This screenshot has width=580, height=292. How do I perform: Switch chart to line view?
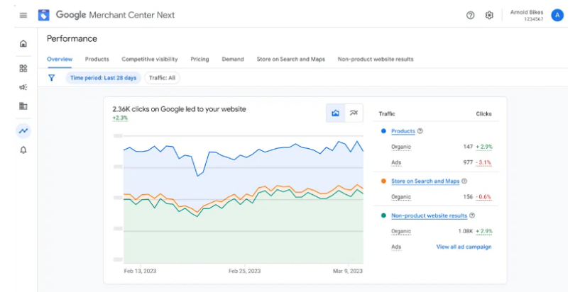354,113
